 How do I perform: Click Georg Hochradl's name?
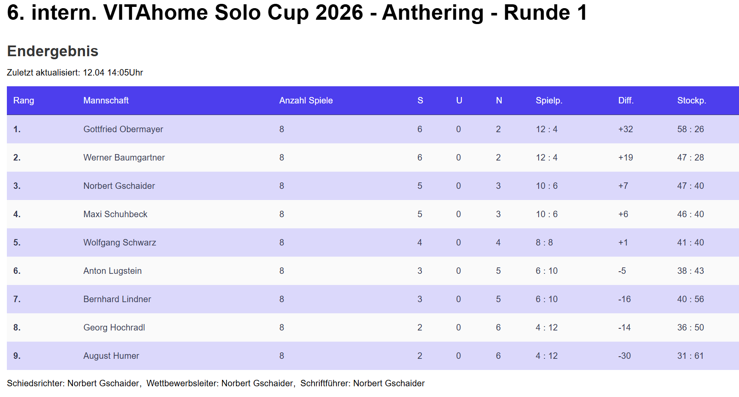tap(114, 327)
